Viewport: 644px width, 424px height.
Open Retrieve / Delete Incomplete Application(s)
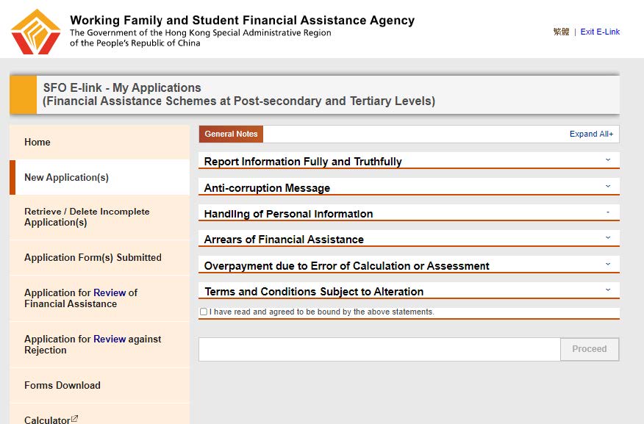coord(87,217)
